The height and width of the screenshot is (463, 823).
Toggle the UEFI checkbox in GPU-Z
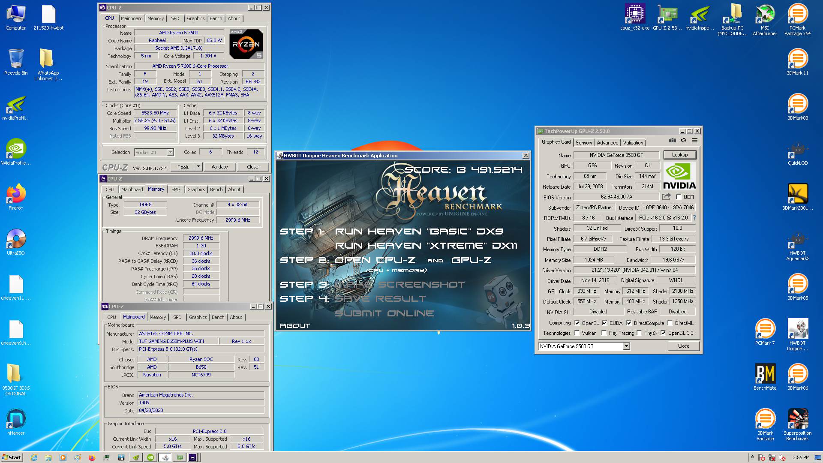(x=679, y=197)
